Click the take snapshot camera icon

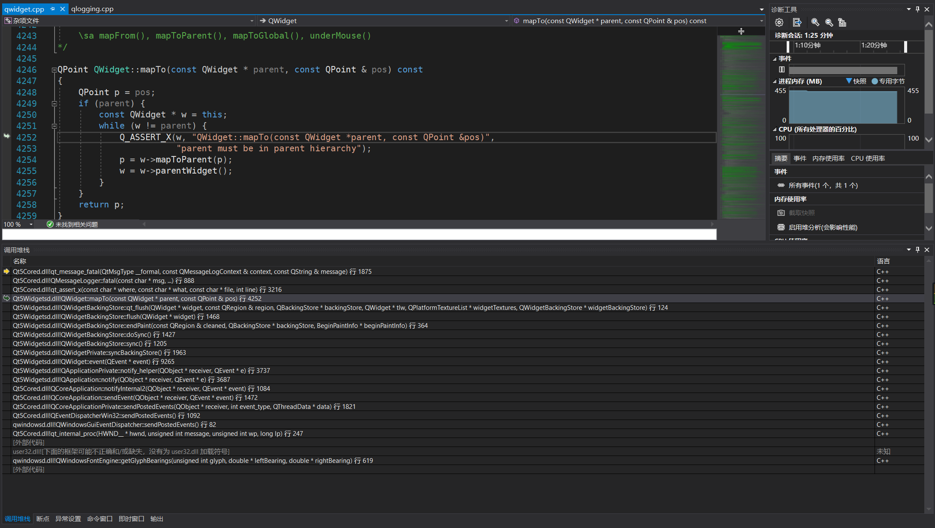point(781,213)
